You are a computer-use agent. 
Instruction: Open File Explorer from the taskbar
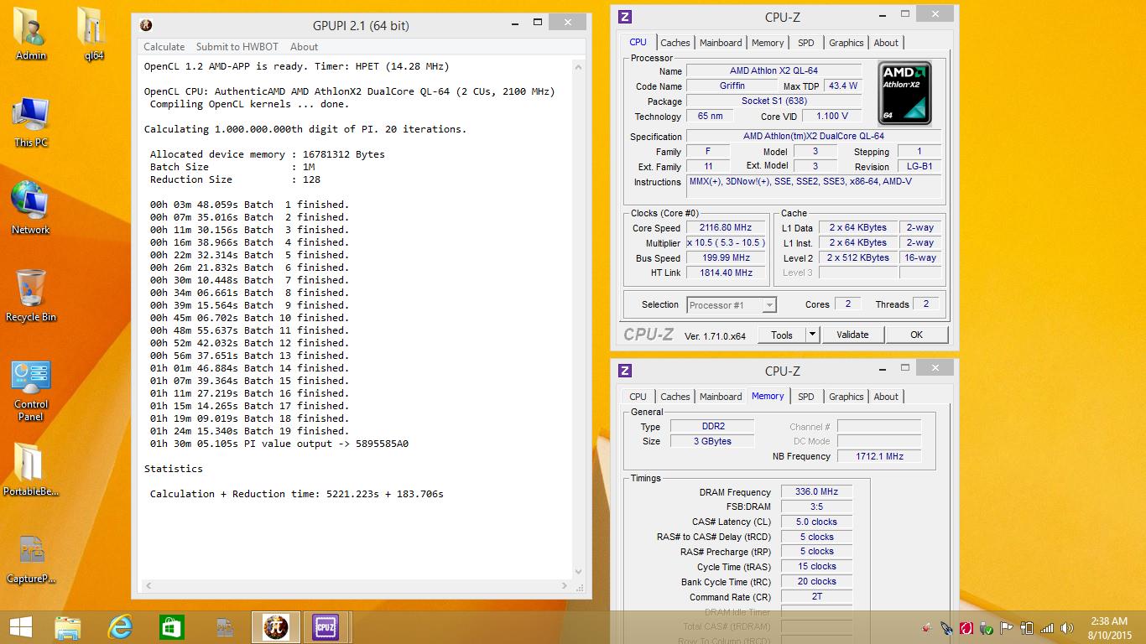pyautogui.click(x=68, y=627)
